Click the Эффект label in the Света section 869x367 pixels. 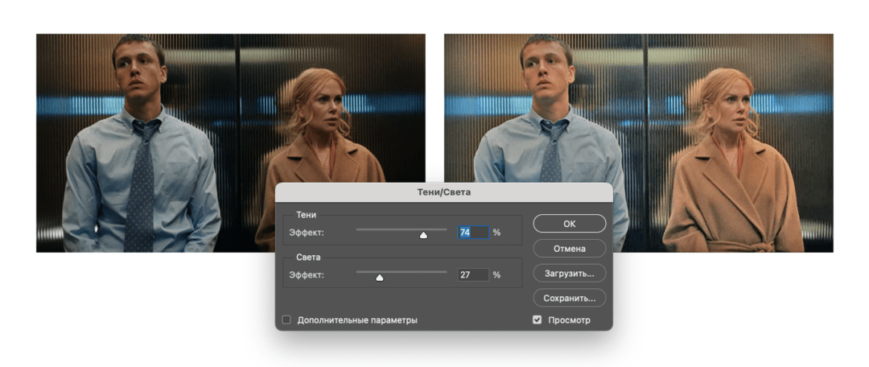click(306, 274)
